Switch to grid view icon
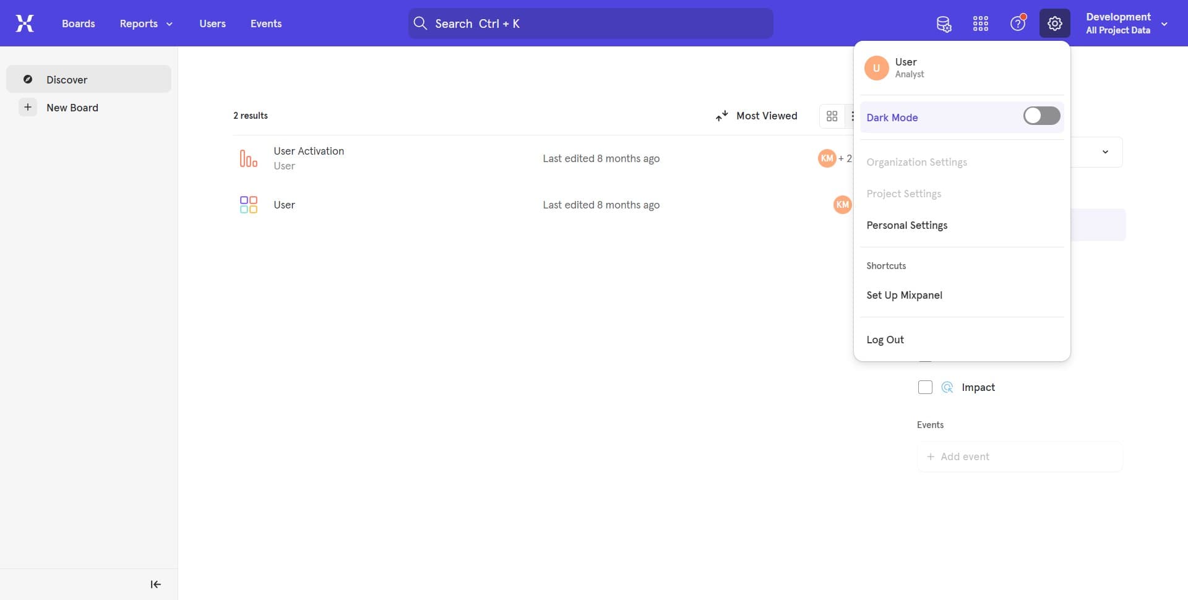 [x=832, y=116]
